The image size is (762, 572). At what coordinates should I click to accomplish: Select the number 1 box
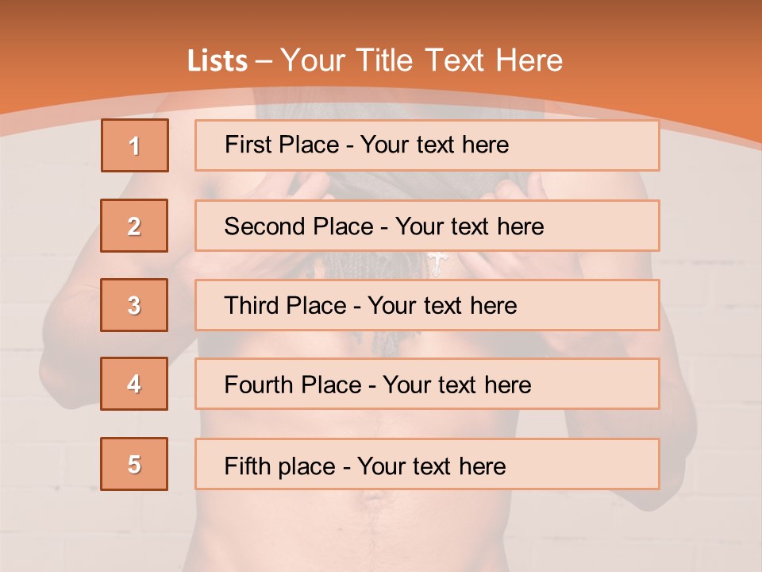pyautogui.click(x=135, y=145)
